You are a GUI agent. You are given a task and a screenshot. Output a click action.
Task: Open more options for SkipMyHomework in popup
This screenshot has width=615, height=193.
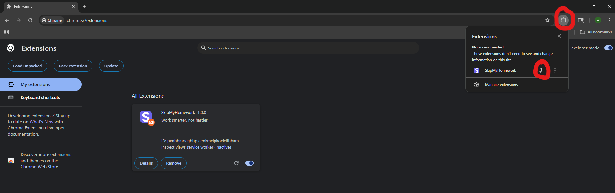coord(555,70)
